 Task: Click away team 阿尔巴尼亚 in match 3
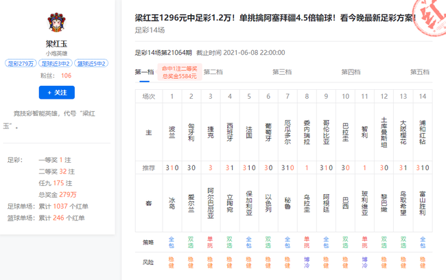tap(211, 203)
